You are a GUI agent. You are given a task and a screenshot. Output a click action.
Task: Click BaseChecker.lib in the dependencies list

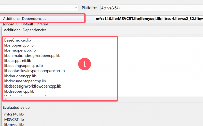tap(18, 40)
